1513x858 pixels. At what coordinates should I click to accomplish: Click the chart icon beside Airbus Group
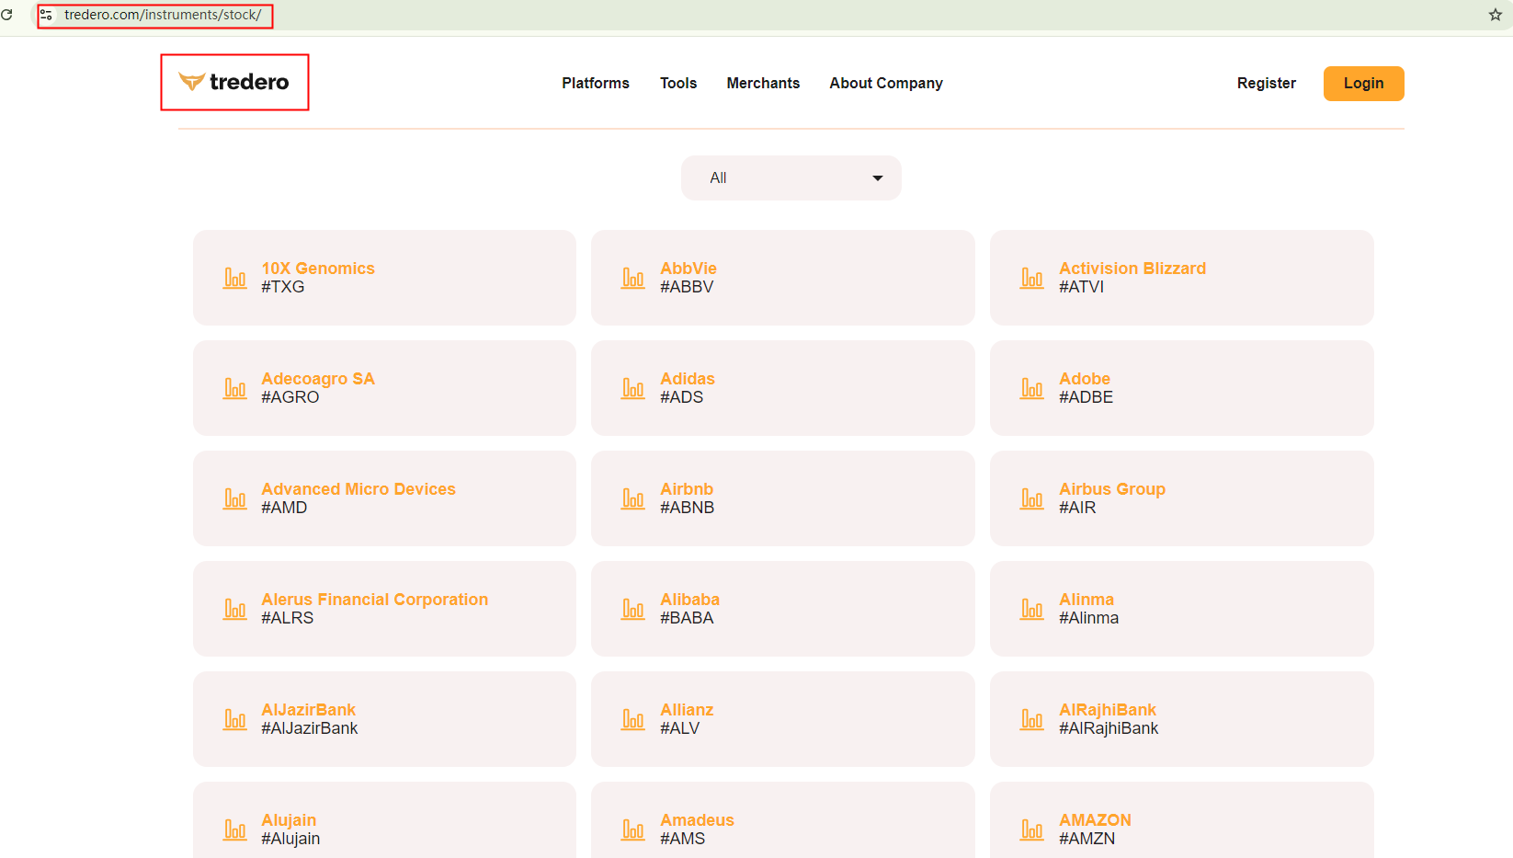[x=1032, y=498]
